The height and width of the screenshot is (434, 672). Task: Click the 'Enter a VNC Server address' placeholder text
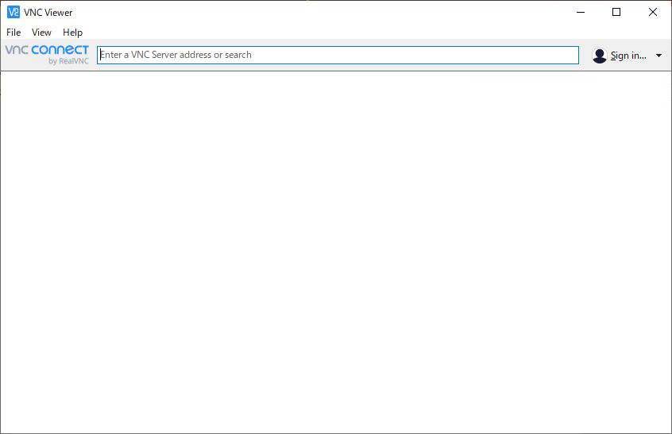(x=176, y=55)
